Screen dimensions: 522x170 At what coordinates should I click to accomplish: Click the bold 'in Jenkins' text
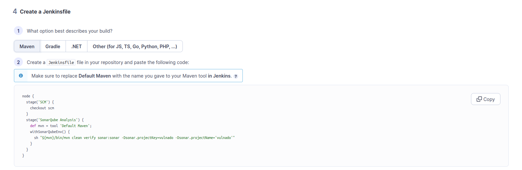pyautogui.click(x=219, y=76)
